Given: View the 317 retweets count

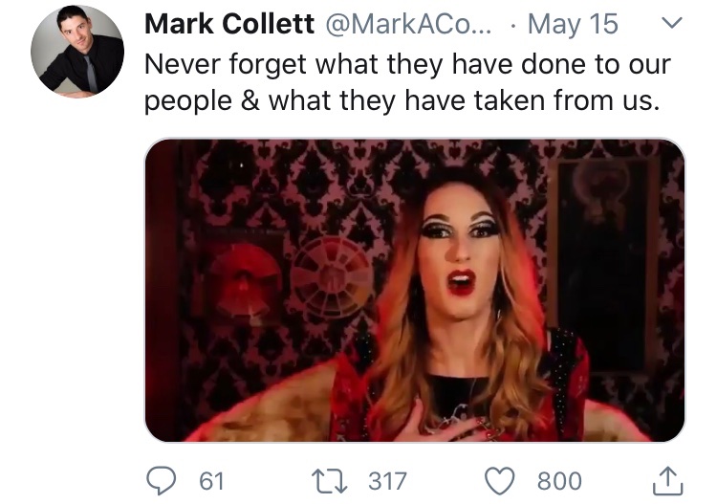Looking at the screenshot, I should [387, 481].
